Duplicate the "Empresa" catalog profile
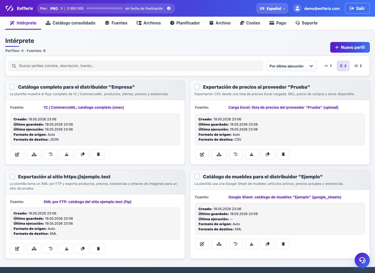Viewport: 375px width, 273px height. [83, 154]
